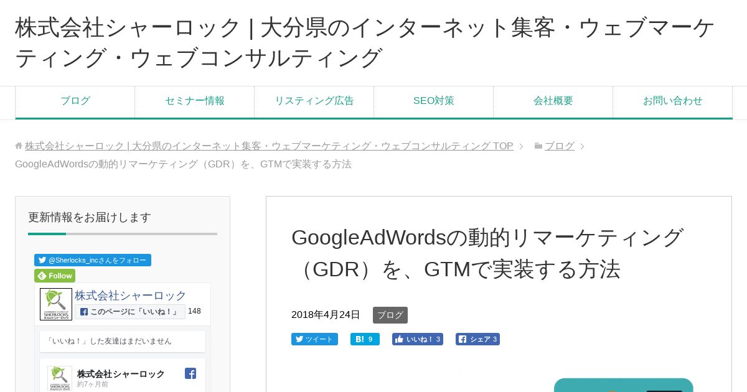The image size is (747, 392).
Task: Click このページに「いいね！」 Facebook button
Action: pos(130,312)
